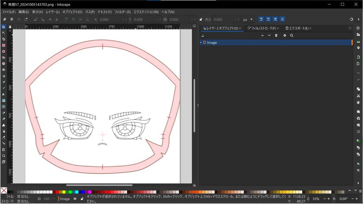The height and width of the screenshot is (204, 363).
Task: Select the Pencil freehand tool
Action: coord(4,82)
